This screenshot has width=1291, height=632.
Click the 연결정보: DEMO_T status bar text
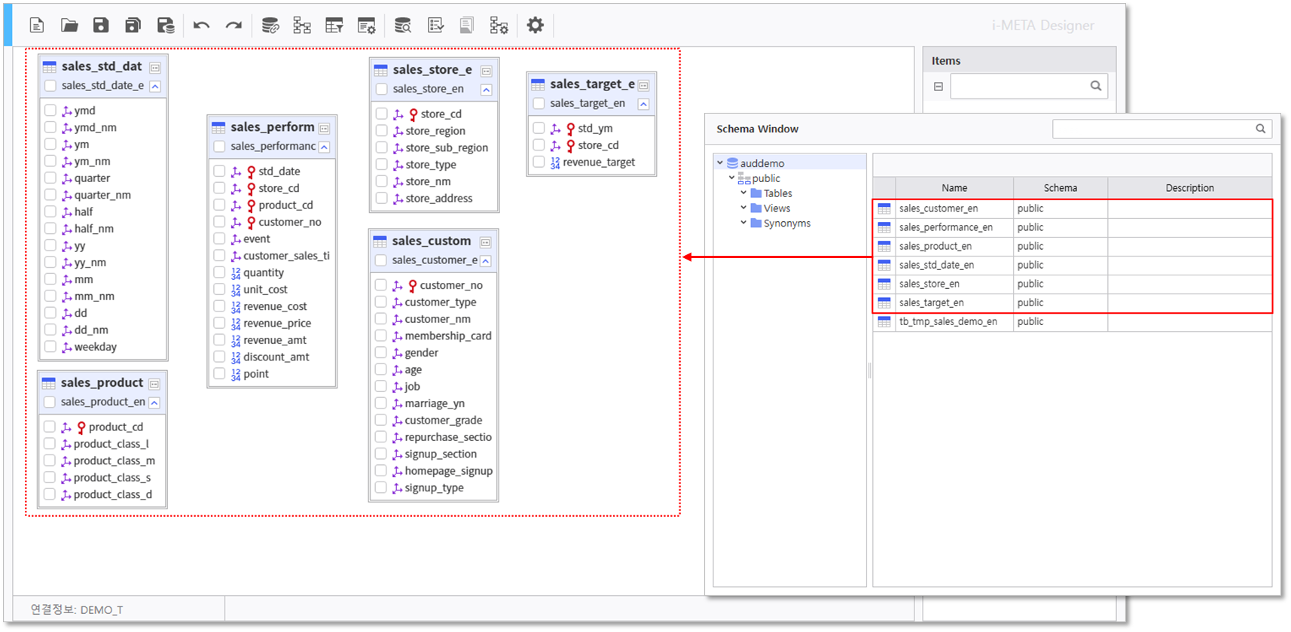pyautogui.click(x=77, y=609)
